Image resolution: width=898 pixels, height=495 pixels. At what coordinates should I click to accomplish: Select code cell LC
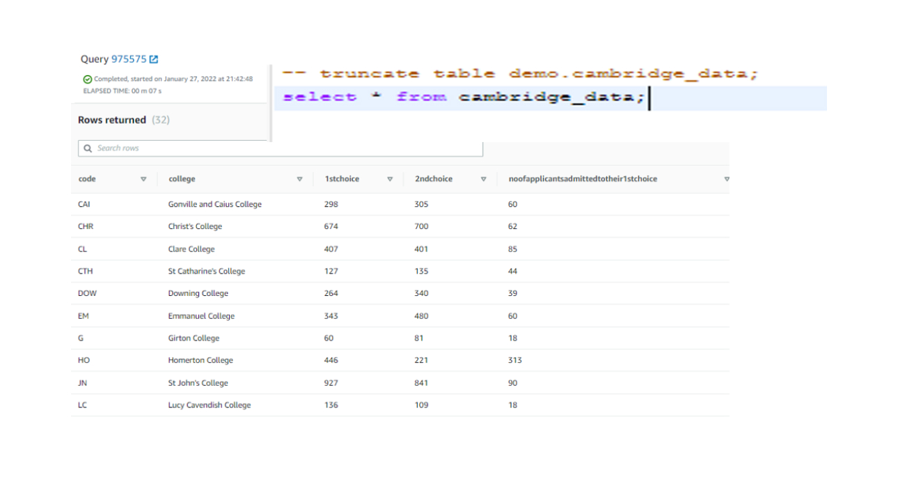tap(83, 405)
